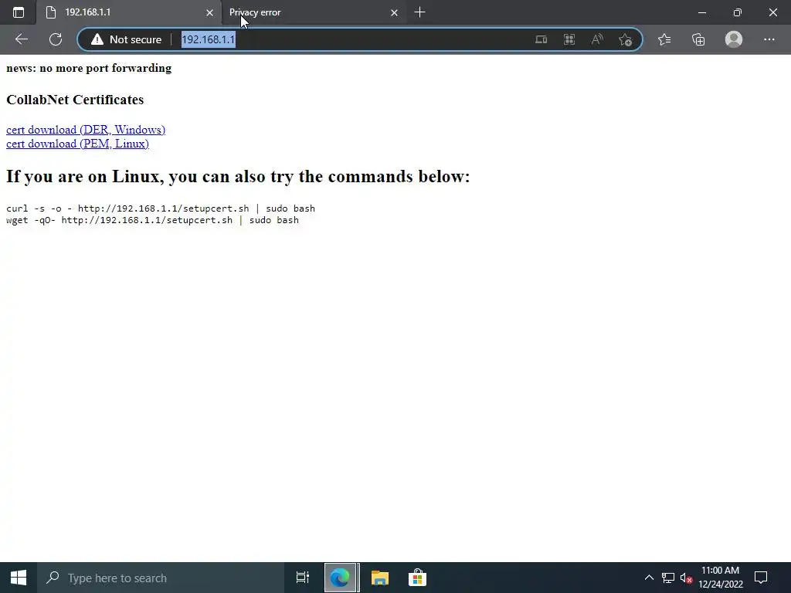Open Microsoft Store in taskbar

418,578
